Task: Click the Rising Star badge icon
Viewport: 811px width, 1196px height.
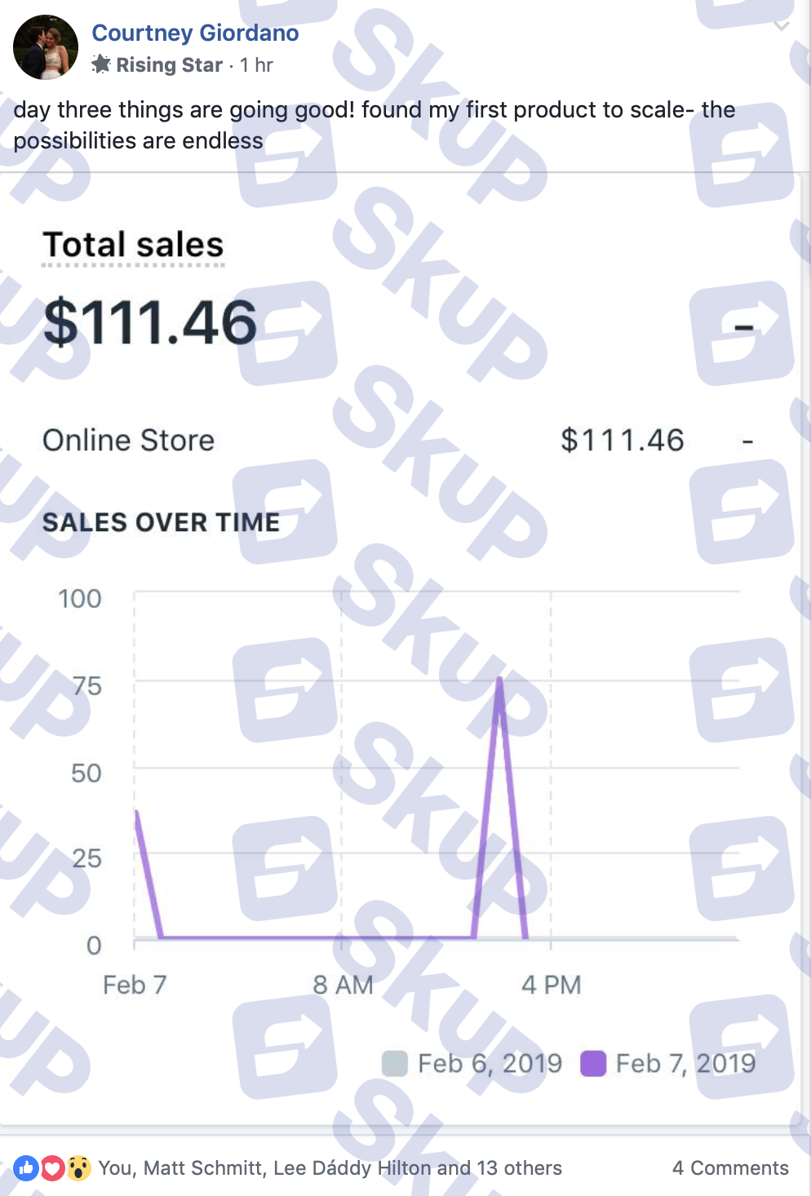Action: [x=101, y=64]
